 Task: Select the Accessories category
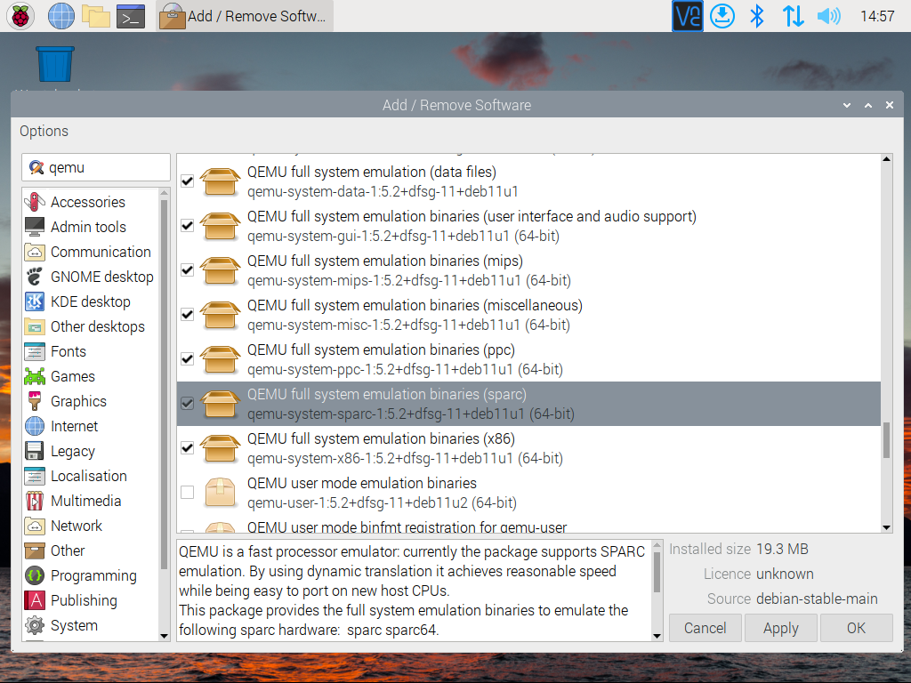[x=88, y=202]
